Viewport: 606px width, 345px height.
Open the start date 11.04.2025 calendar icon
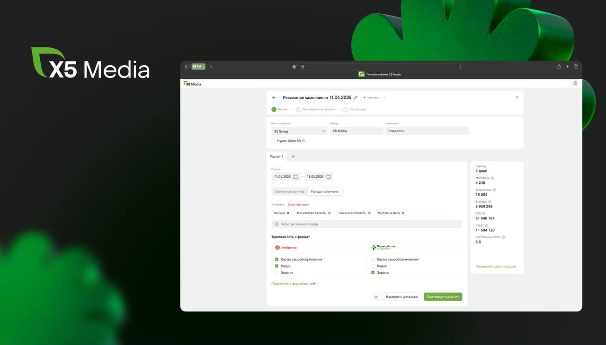click(296, 177)
